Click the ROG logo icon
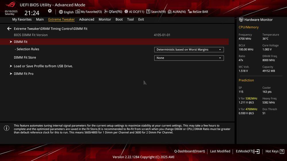This screenshot has width=287, height=161. point(10,4)
